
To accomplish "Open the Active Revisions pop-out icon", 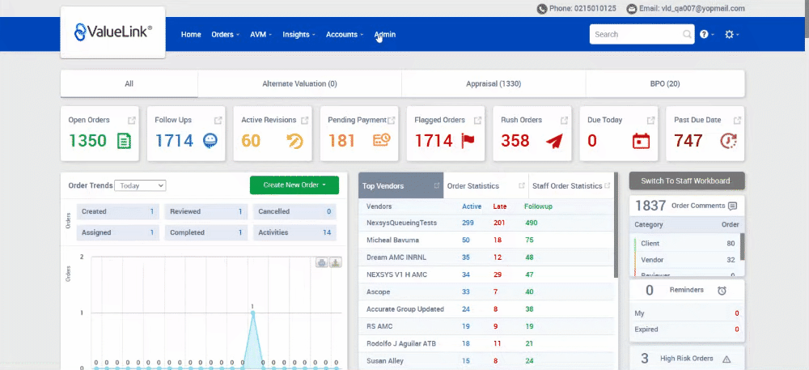I will pyautogui.click(x=304, y=121).
